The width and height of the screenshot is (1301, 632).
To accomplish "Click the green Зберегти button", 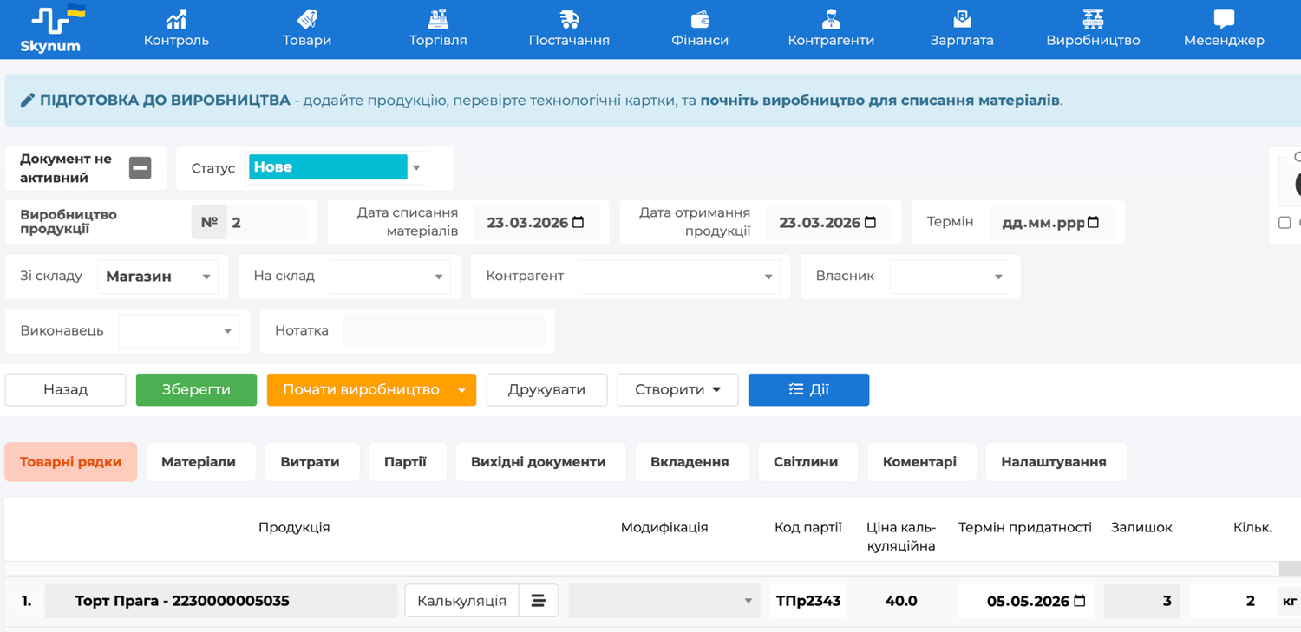I will point(196,390).
